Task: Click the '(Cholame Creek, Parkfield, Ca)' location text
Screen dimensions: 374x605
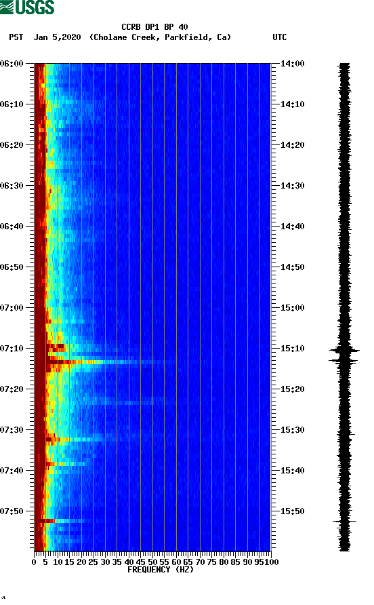Action: click(160, 37)
